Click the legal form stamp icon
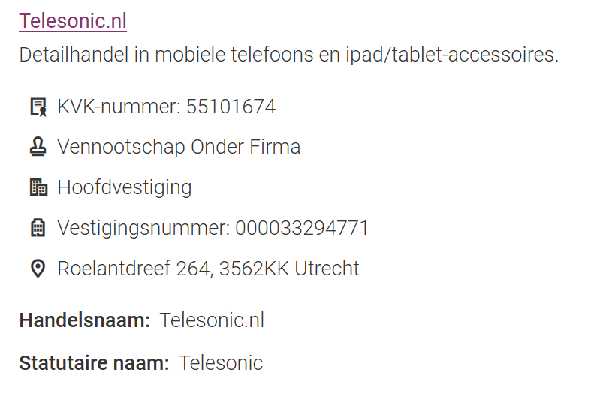This screenshot has width=600, height=396. pos(38,147)
